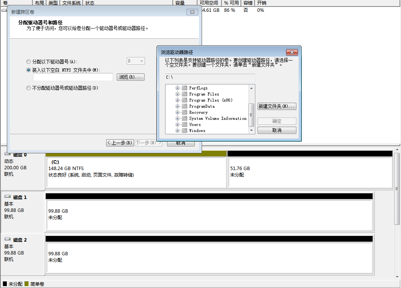
Task: Click the 文件系统 column header
Action: [x=72, y=3]
